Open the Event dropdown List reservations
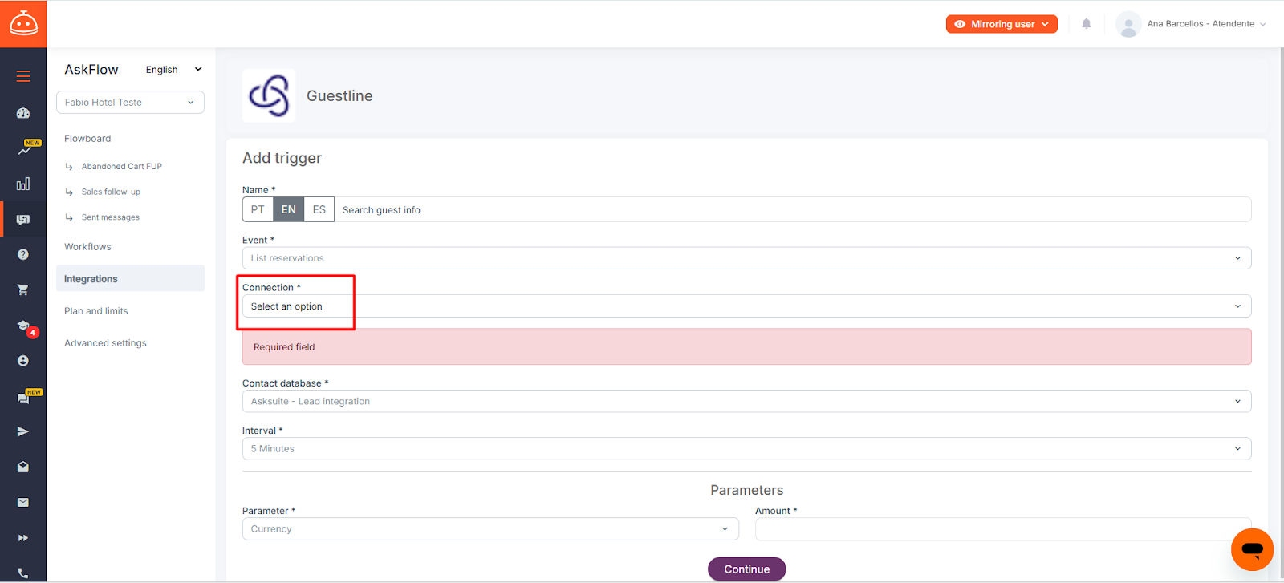 coord(746,258)
